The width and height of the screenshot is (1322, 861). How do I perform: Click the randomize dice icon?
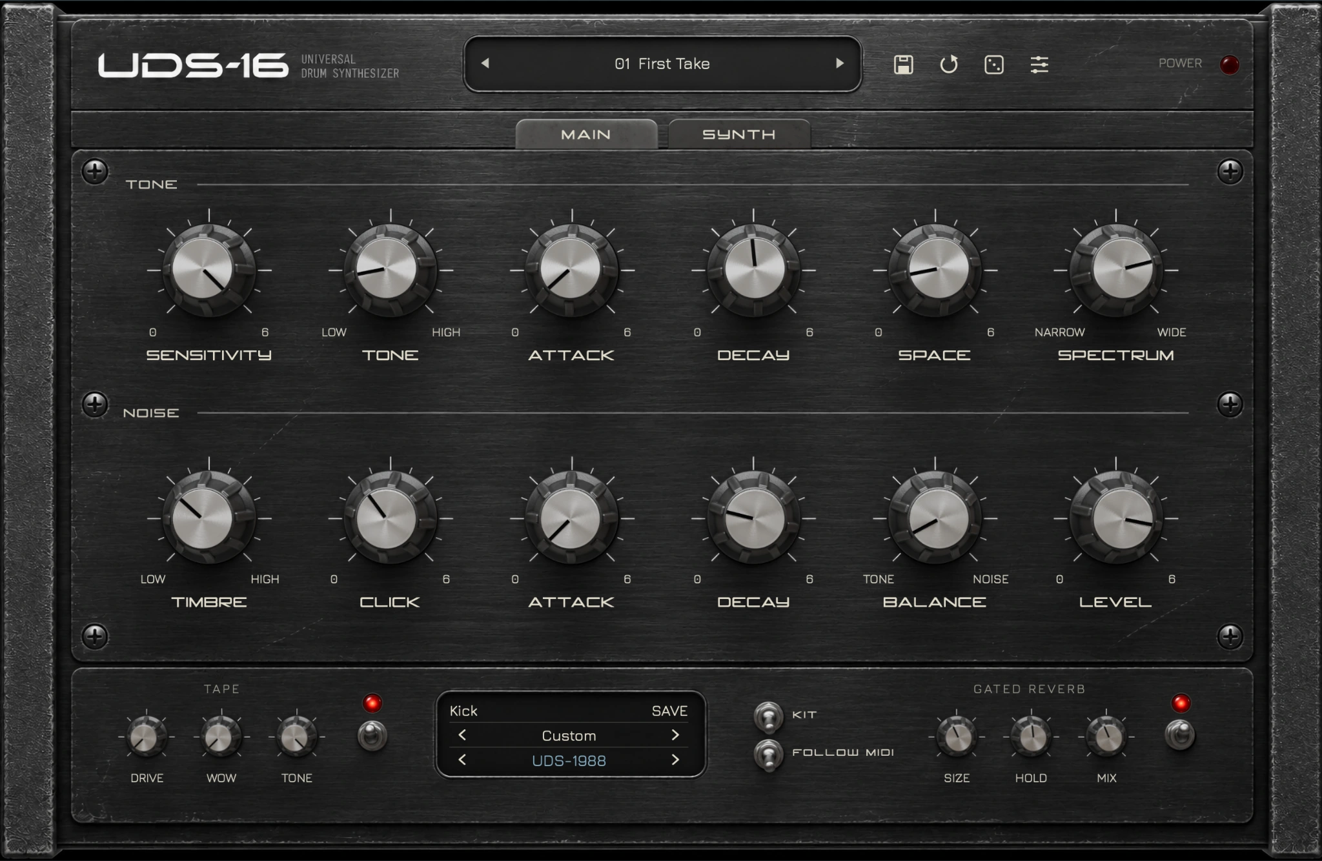[993, 65]
